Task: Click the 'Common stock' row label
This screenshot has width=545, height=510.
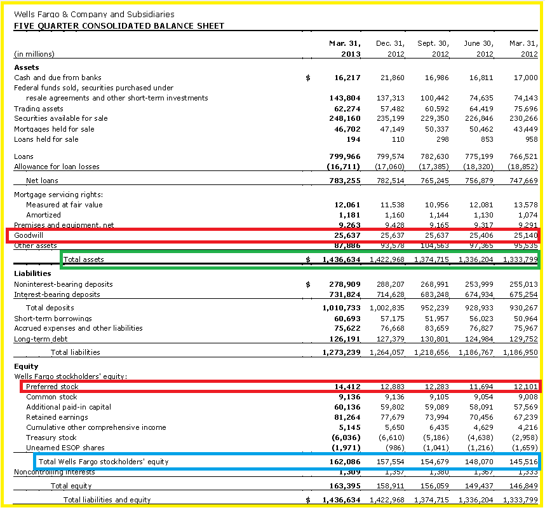Action: click(51, 397)
